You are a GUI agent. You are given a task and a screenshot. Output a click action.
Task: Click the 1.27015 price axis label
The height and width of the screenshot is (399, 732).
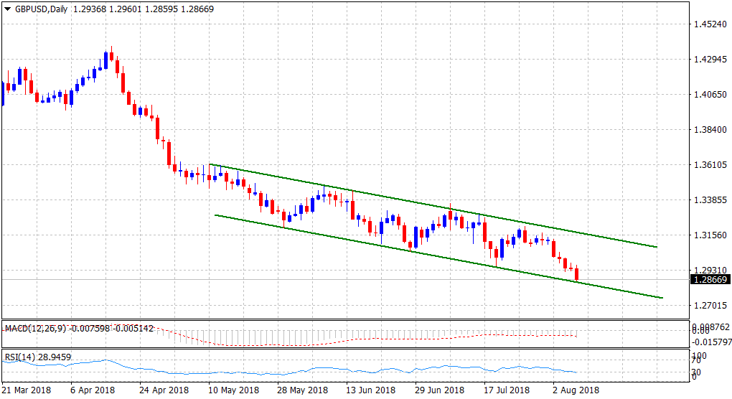coord(709,306)
